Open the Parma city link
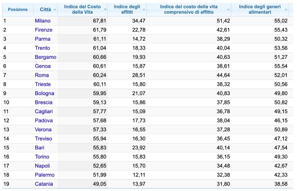297x191 pixels. tap(43, 39)
